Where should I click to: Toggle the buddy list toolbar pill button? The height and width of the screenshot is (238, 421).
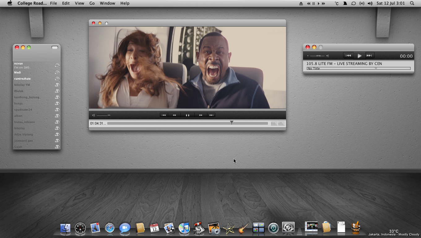click(x=55, y=47)
